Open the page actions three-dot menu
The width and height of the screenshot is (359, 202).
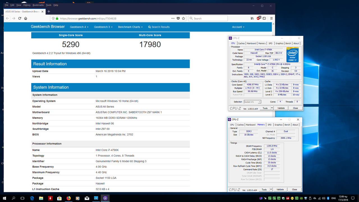pos(172,18)
